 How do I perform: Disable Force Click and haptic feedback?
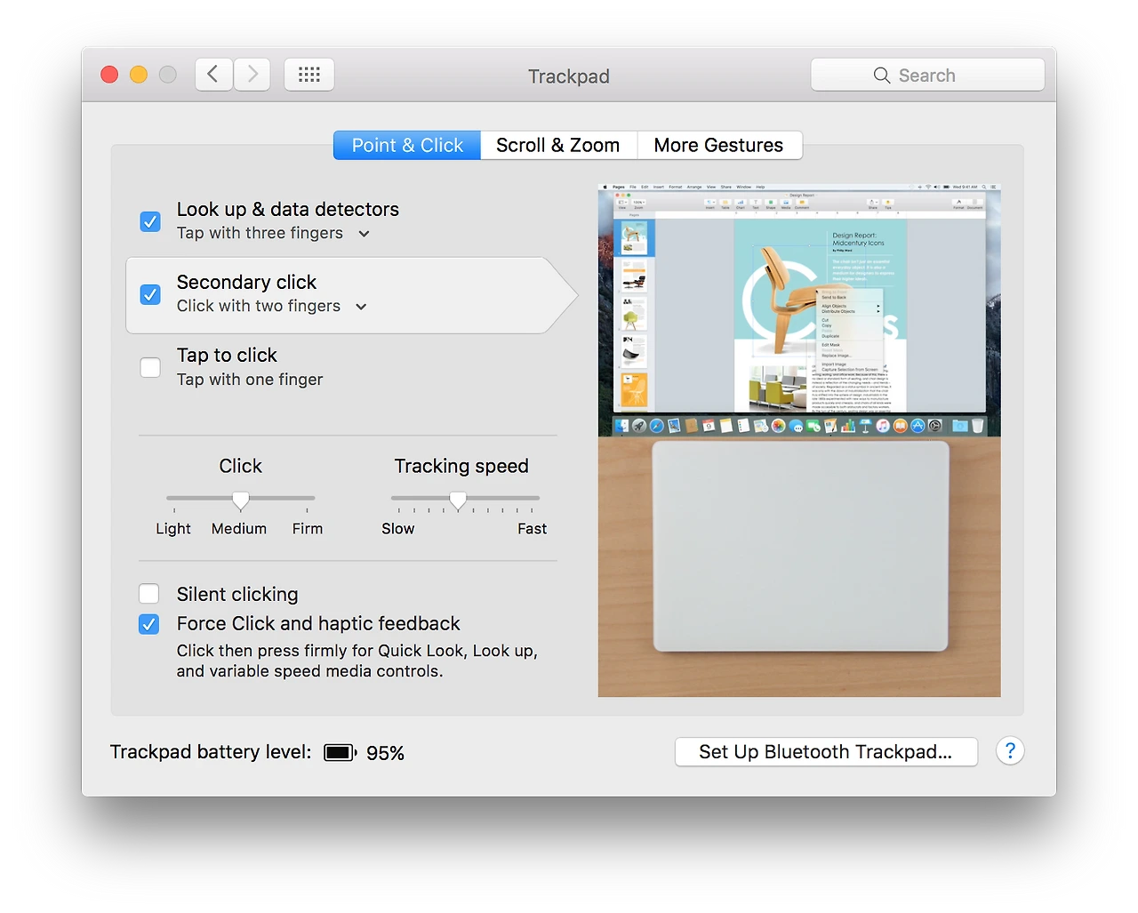pos(148,624)
